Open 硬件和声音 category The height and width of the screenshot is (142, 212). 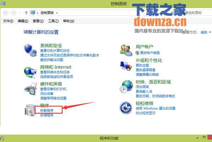(51, 84)
